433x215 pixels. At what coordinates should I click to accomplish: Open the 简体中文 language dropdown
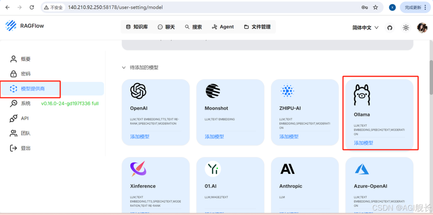click(365, 28)
